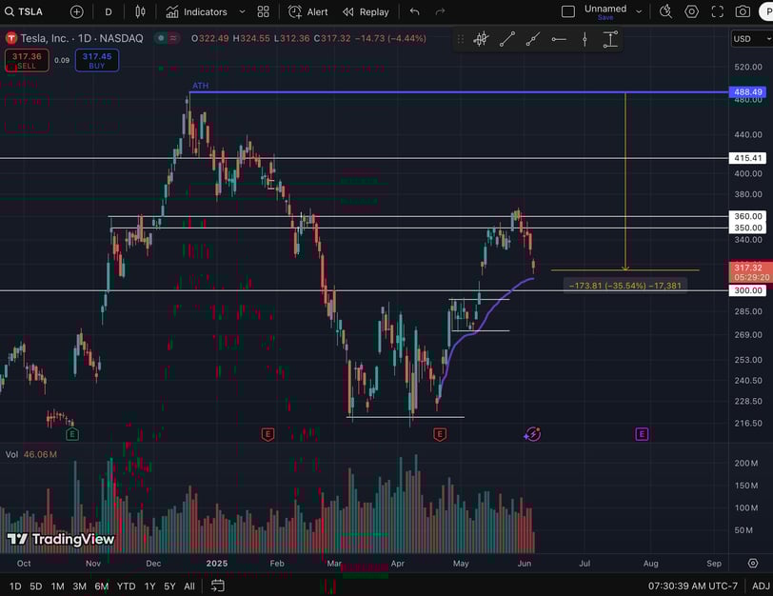The height and width of the screenshot is (596, 773).
Task: Select the 350.00 horizontal line label
Action: 748,228
